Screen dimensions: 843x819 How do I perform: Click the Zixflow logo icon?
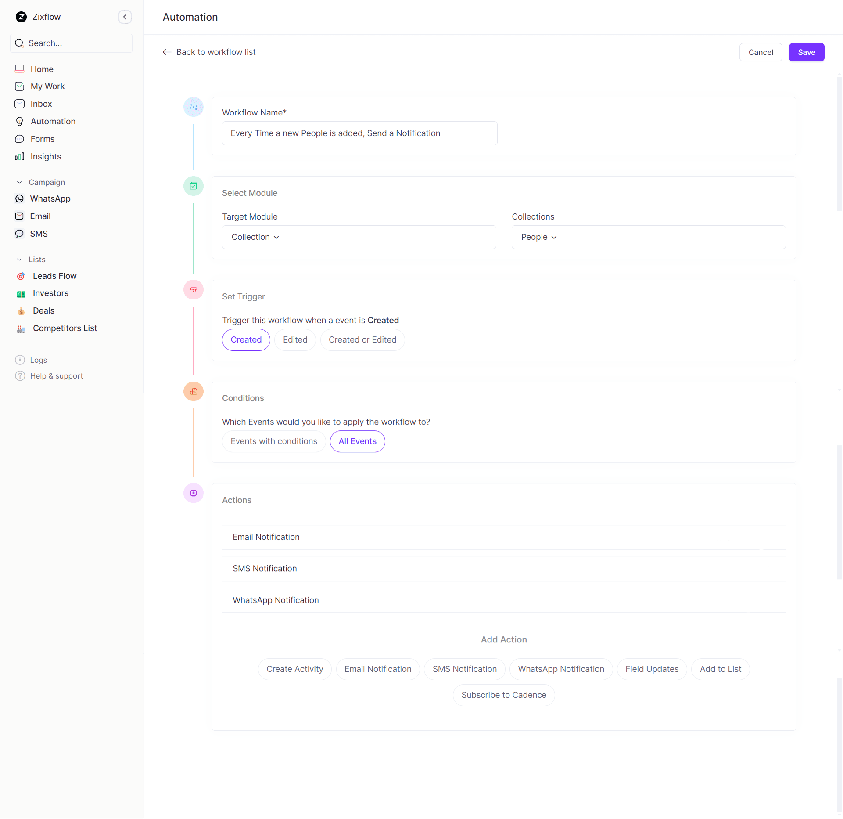click(21, 17)
